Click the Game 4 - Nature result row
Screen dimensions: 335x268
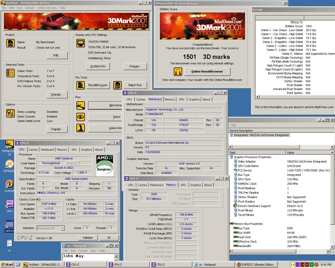click(x=295, y=54)
